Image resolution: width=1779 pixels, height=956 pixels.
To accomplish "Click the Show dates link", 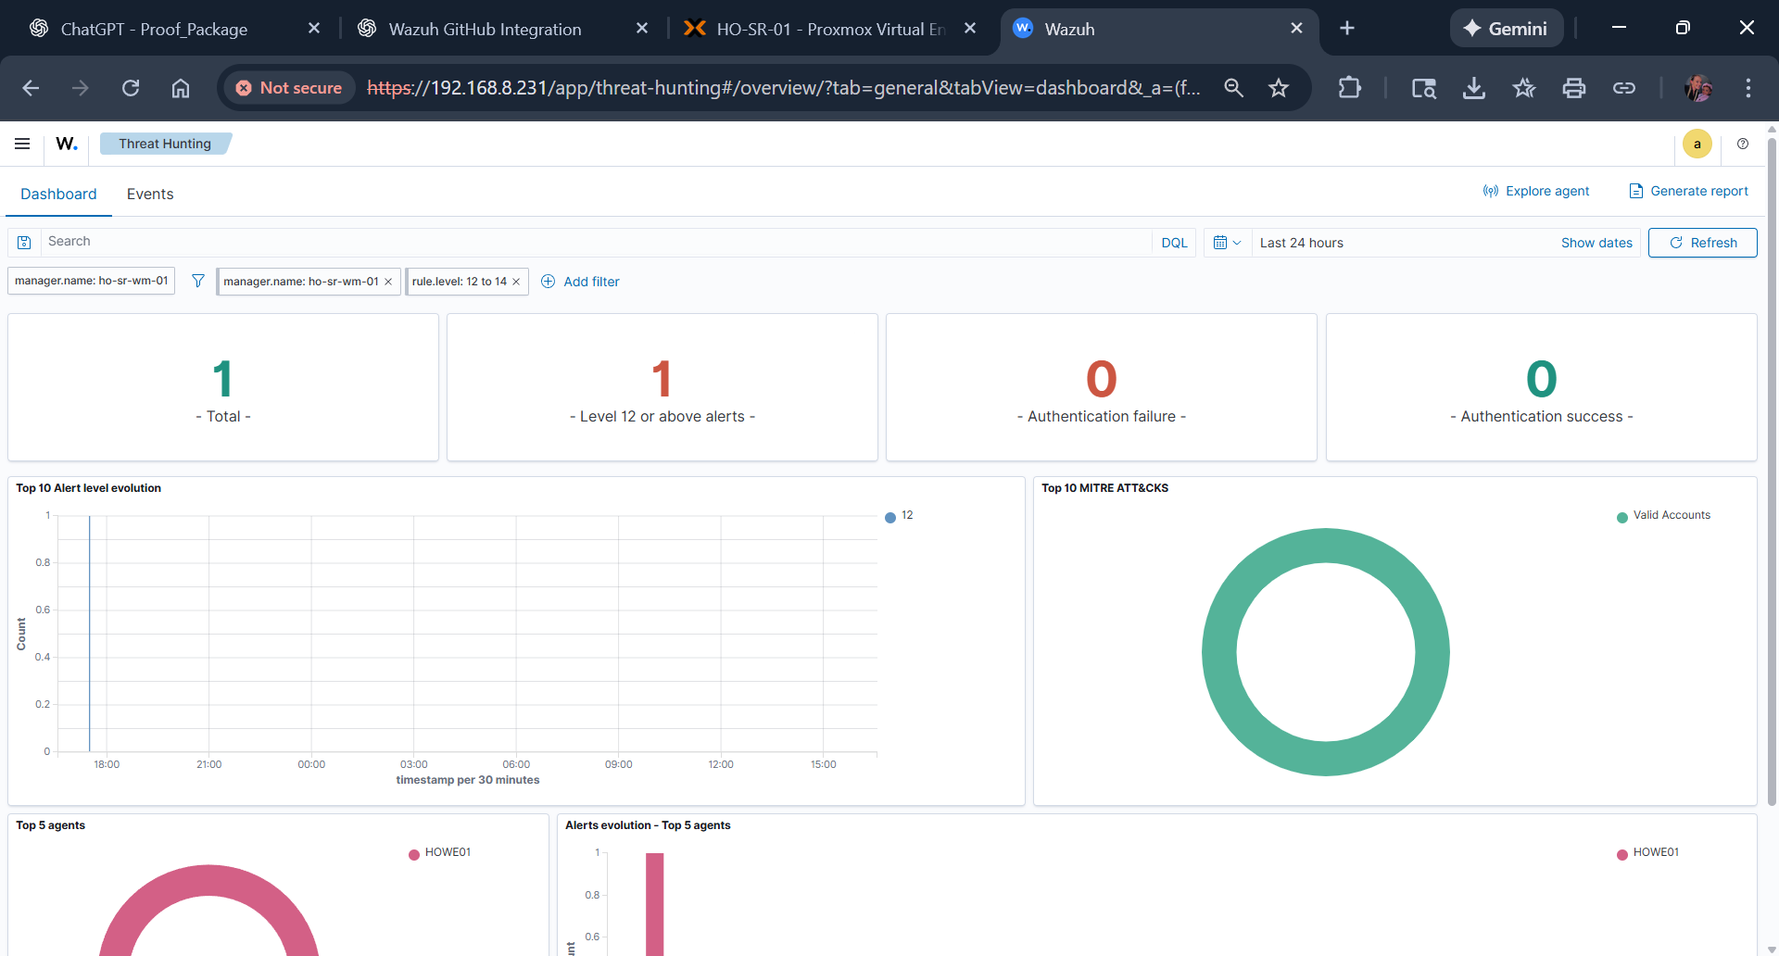I will click(x=1596, y=242).
